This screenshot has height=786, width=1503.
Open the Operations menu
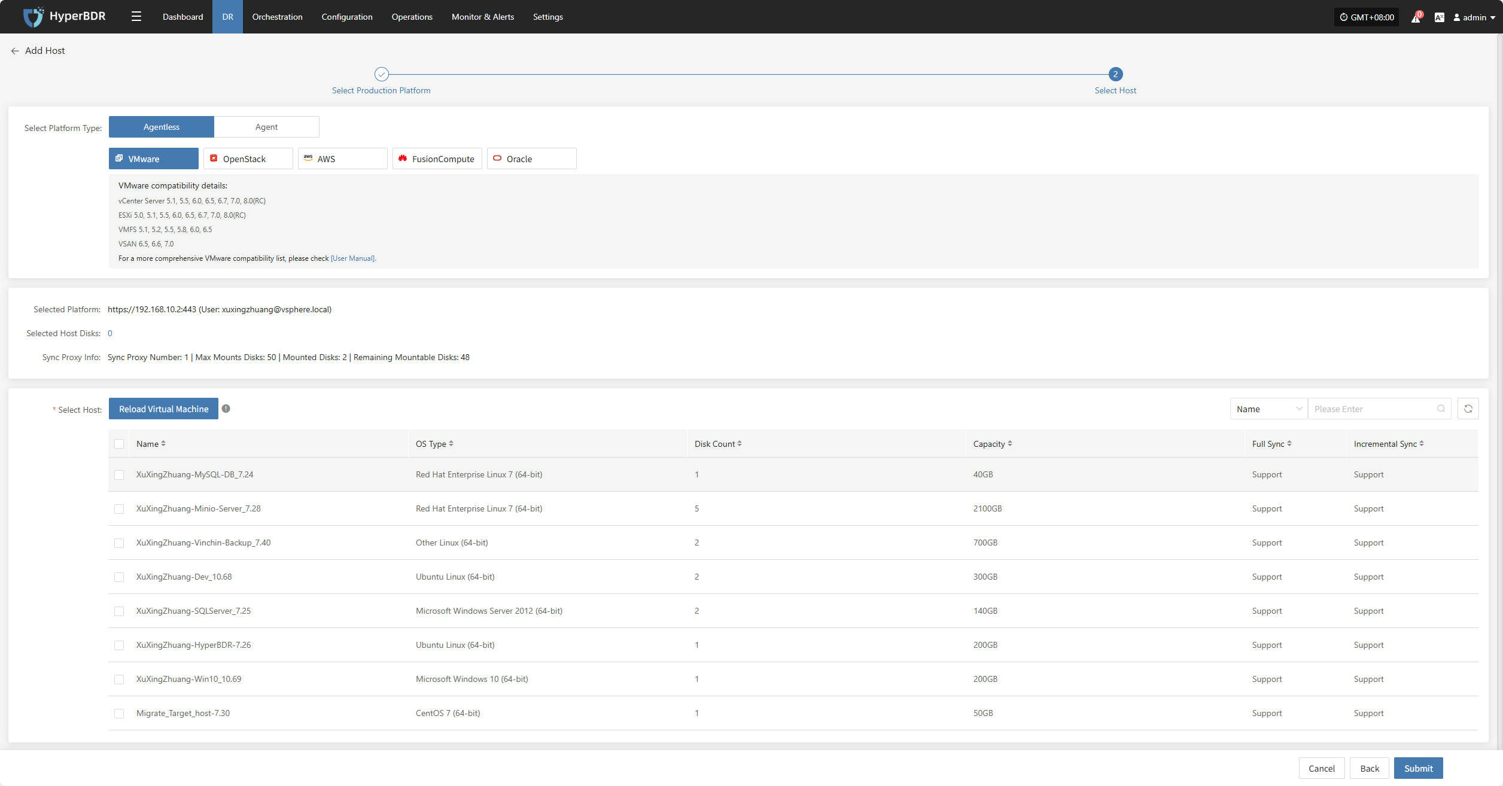tap(412, 17)
